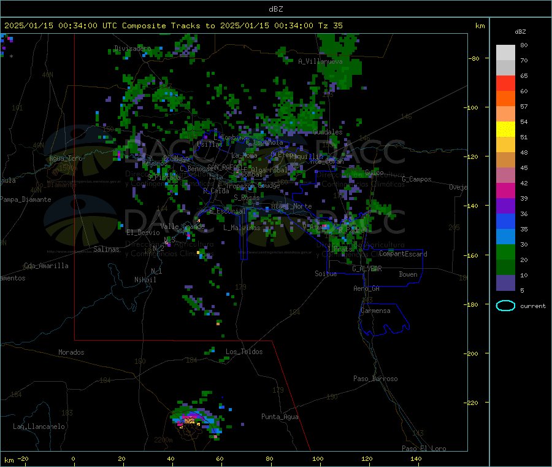Screen dimensions: 552x467
Task: Pick the light blue 30-35 dBZ legend swatch
Action: click(x=505, y=237)
